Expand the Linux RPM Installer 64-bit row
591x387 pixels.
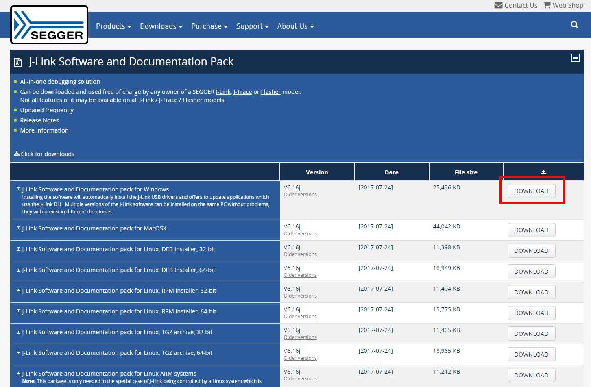pos(18,311)
